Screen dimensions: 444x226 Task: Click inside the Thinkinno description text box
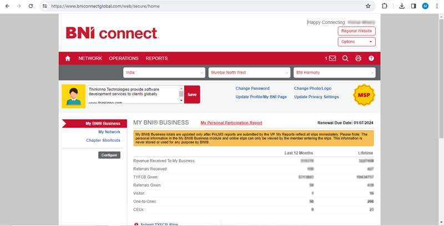click(x=133, y=95)
